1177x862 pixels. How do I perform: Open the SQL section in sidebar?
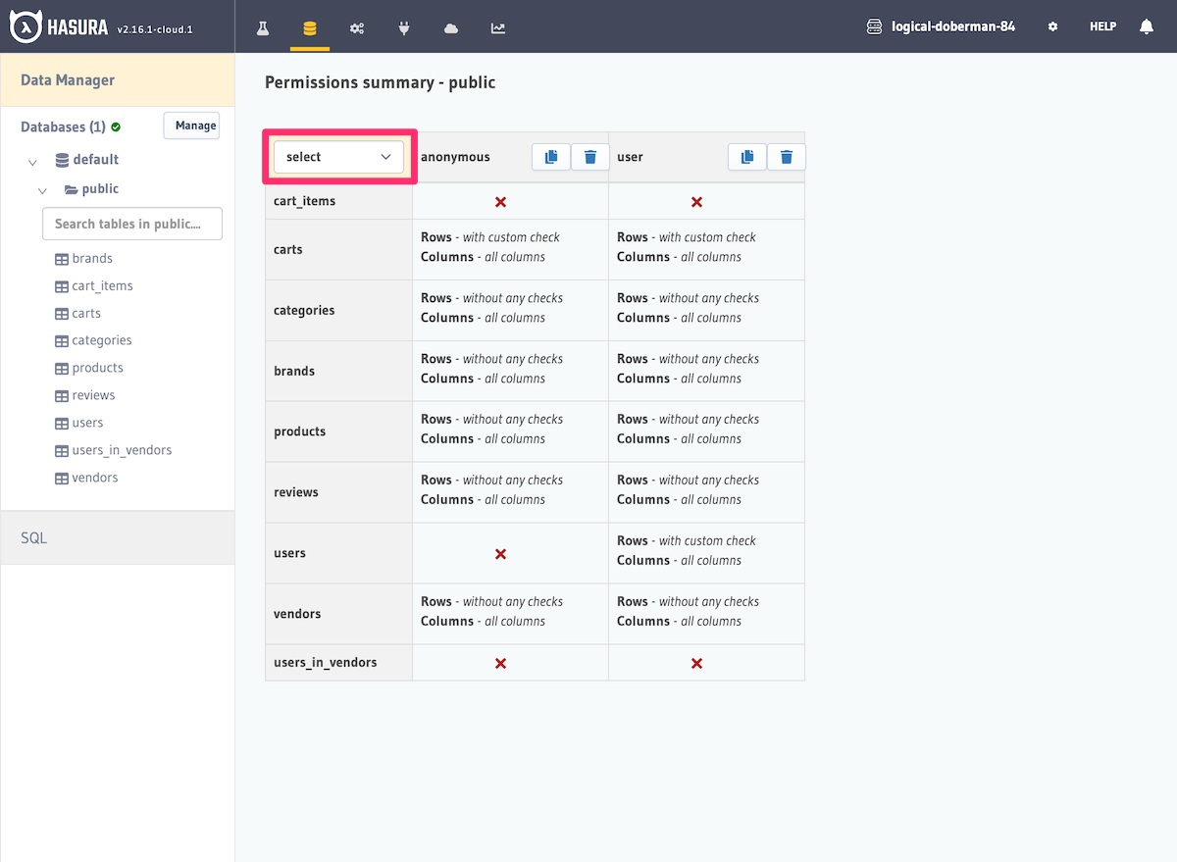[34, 537]
